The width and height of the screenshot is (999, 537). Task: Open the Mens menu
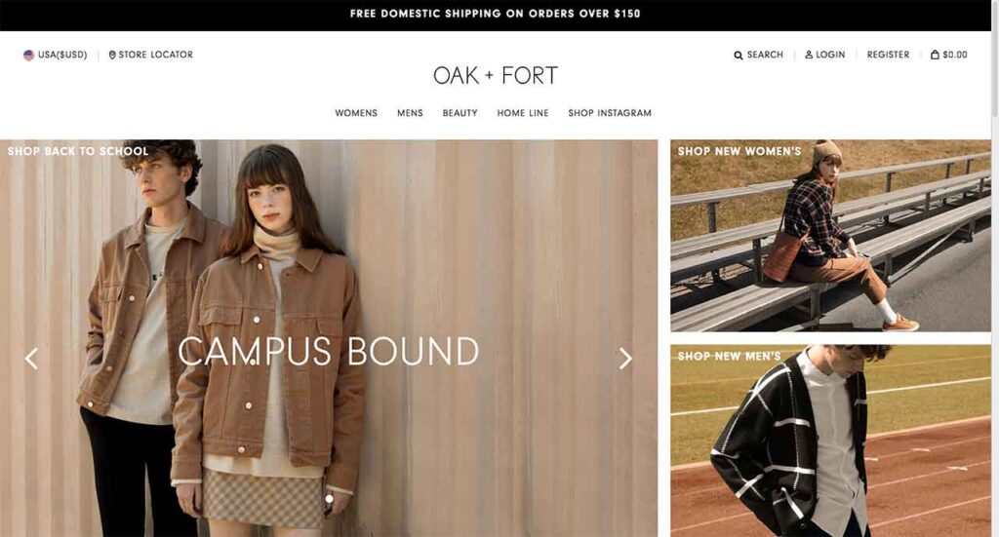[x=410, y=113]
